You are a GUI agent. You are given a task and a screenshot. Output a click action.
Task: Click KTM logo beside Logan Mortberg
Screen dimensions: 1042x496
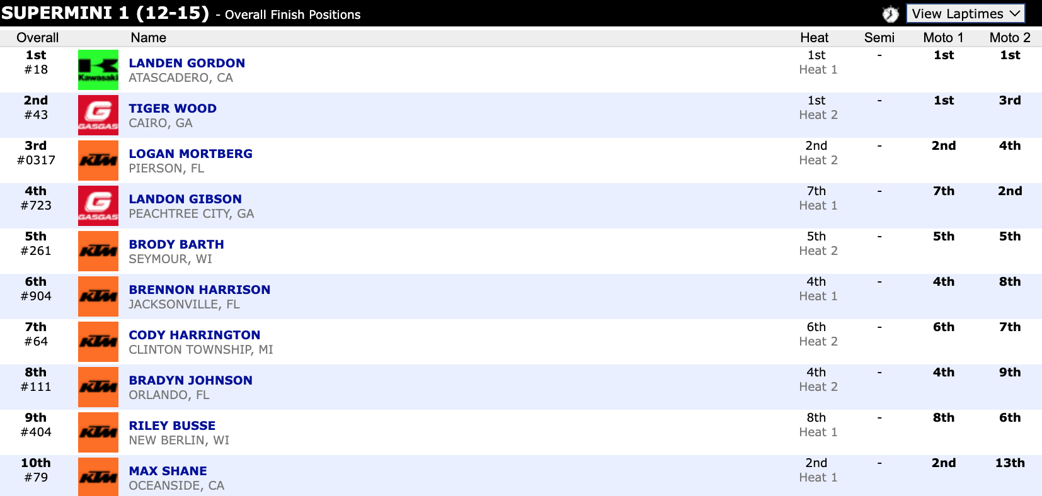[x=98, y=161]
